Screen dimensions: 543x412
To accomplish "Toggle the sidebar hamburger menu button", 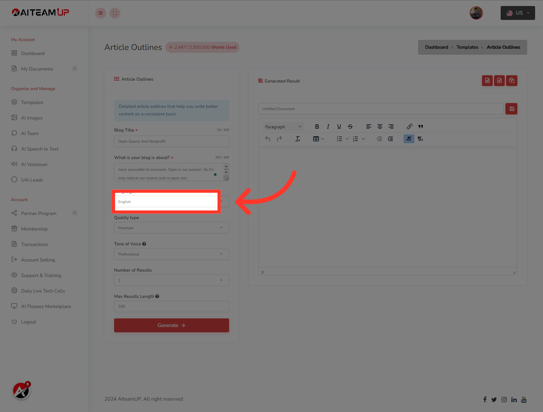I will pyautogui.click(x=101, y=13).
